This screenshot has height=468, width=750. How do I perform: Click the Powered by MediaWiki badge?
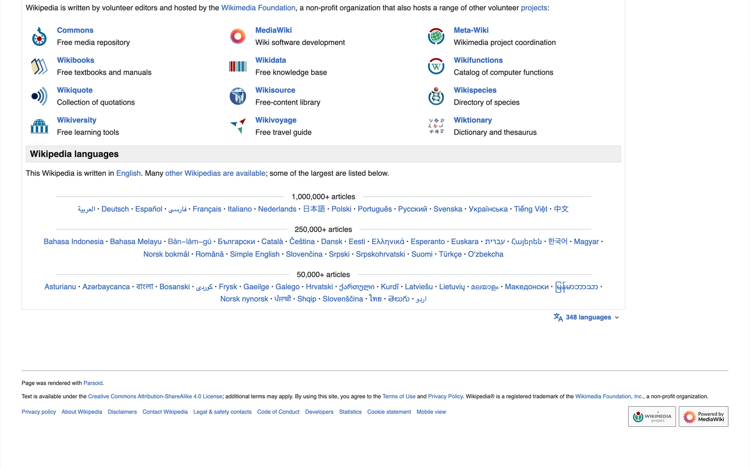pyautogui.click(x=703, y=417)
